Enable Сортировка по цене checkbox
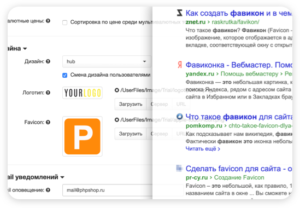Image resolution: width=300 pixels, height=208 pixels. point(65,22)
